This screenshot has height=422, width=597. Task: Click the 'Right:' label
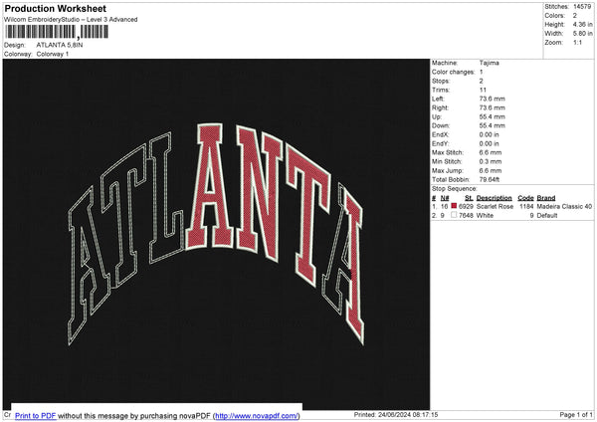[440, 107]
